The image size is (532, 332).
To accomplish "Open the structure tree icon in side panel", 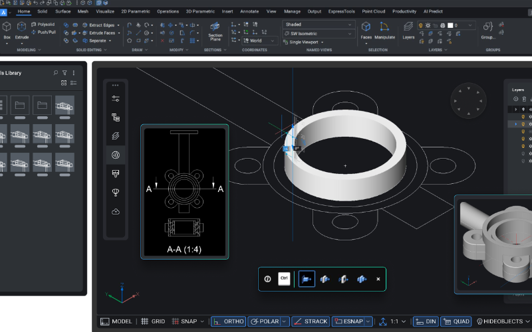I will [x=116, y=117].
